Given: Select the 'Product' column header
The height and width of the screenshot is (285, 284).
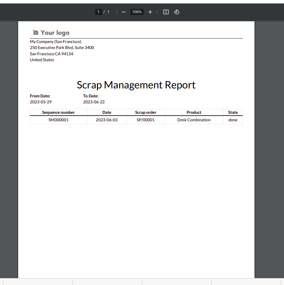Looking at the screenshot, I should (194, 112).
